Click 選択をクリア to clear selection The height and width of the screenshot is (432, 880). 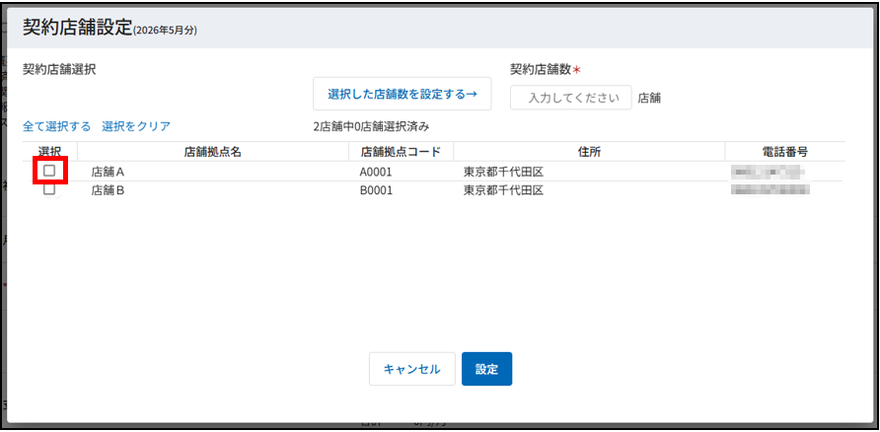(x=136, y=126)
